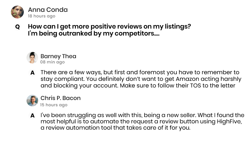Select the Barney Thea author name
The height and width of the screenshot is (146, 252).
click(x=58, y=56)
